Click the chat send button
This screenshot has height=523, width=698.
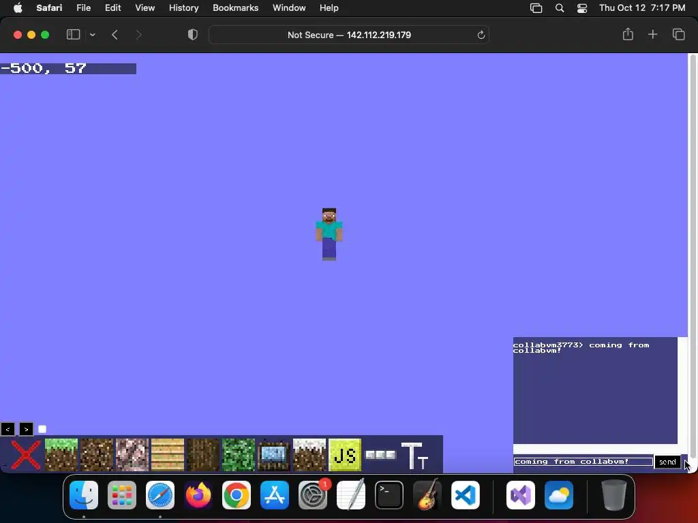[x=667, y=462]
